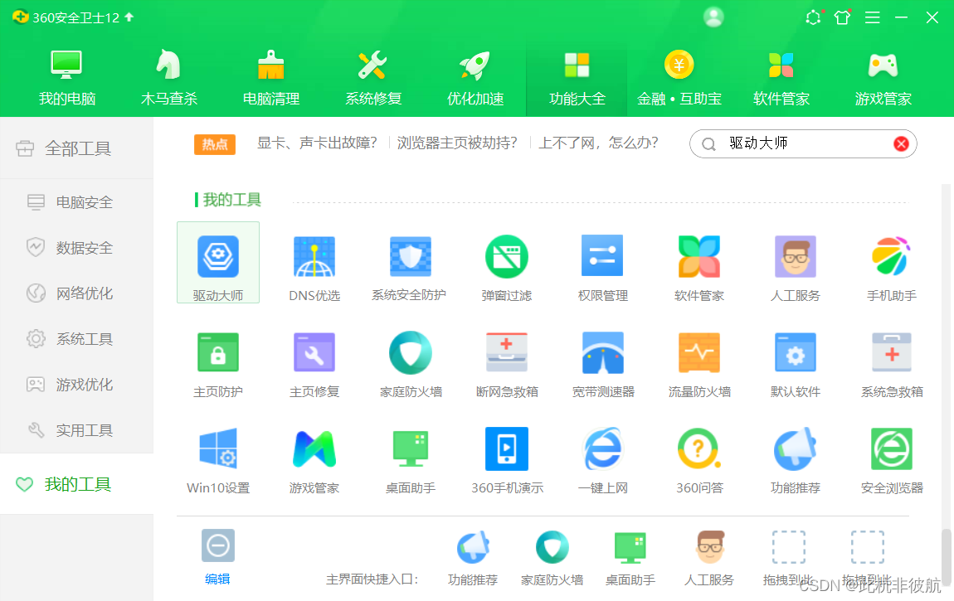
Task: Select 数据安全 category
Action: tap(76, 248)
